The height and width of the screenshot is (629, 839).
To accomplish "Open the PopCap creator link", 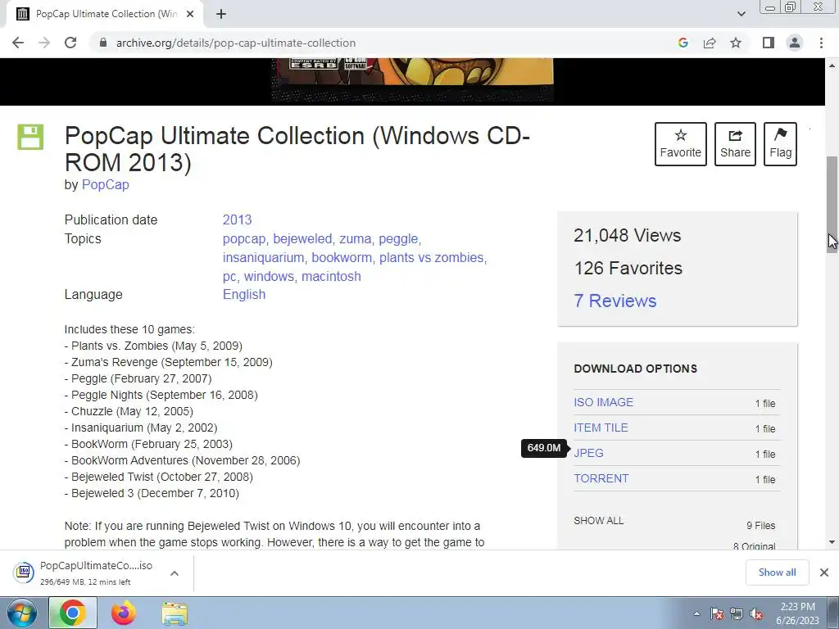I will pyautogui.click(x=106, y=184).
